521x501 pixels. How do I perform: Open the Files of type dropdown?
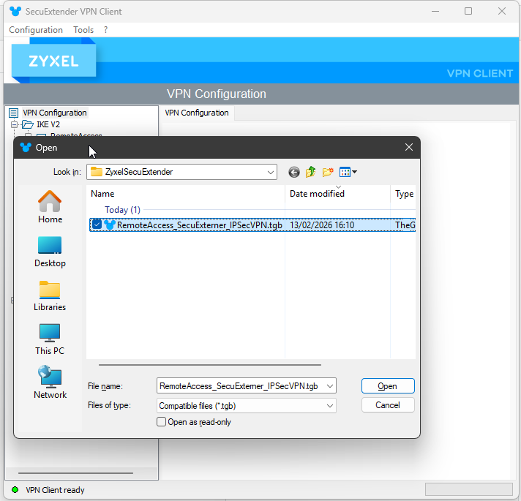point(329,405)
